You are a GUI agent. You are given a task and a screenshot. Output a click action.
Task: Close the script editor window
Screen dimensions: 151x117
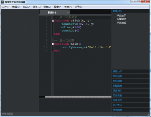tap(145, 1)
